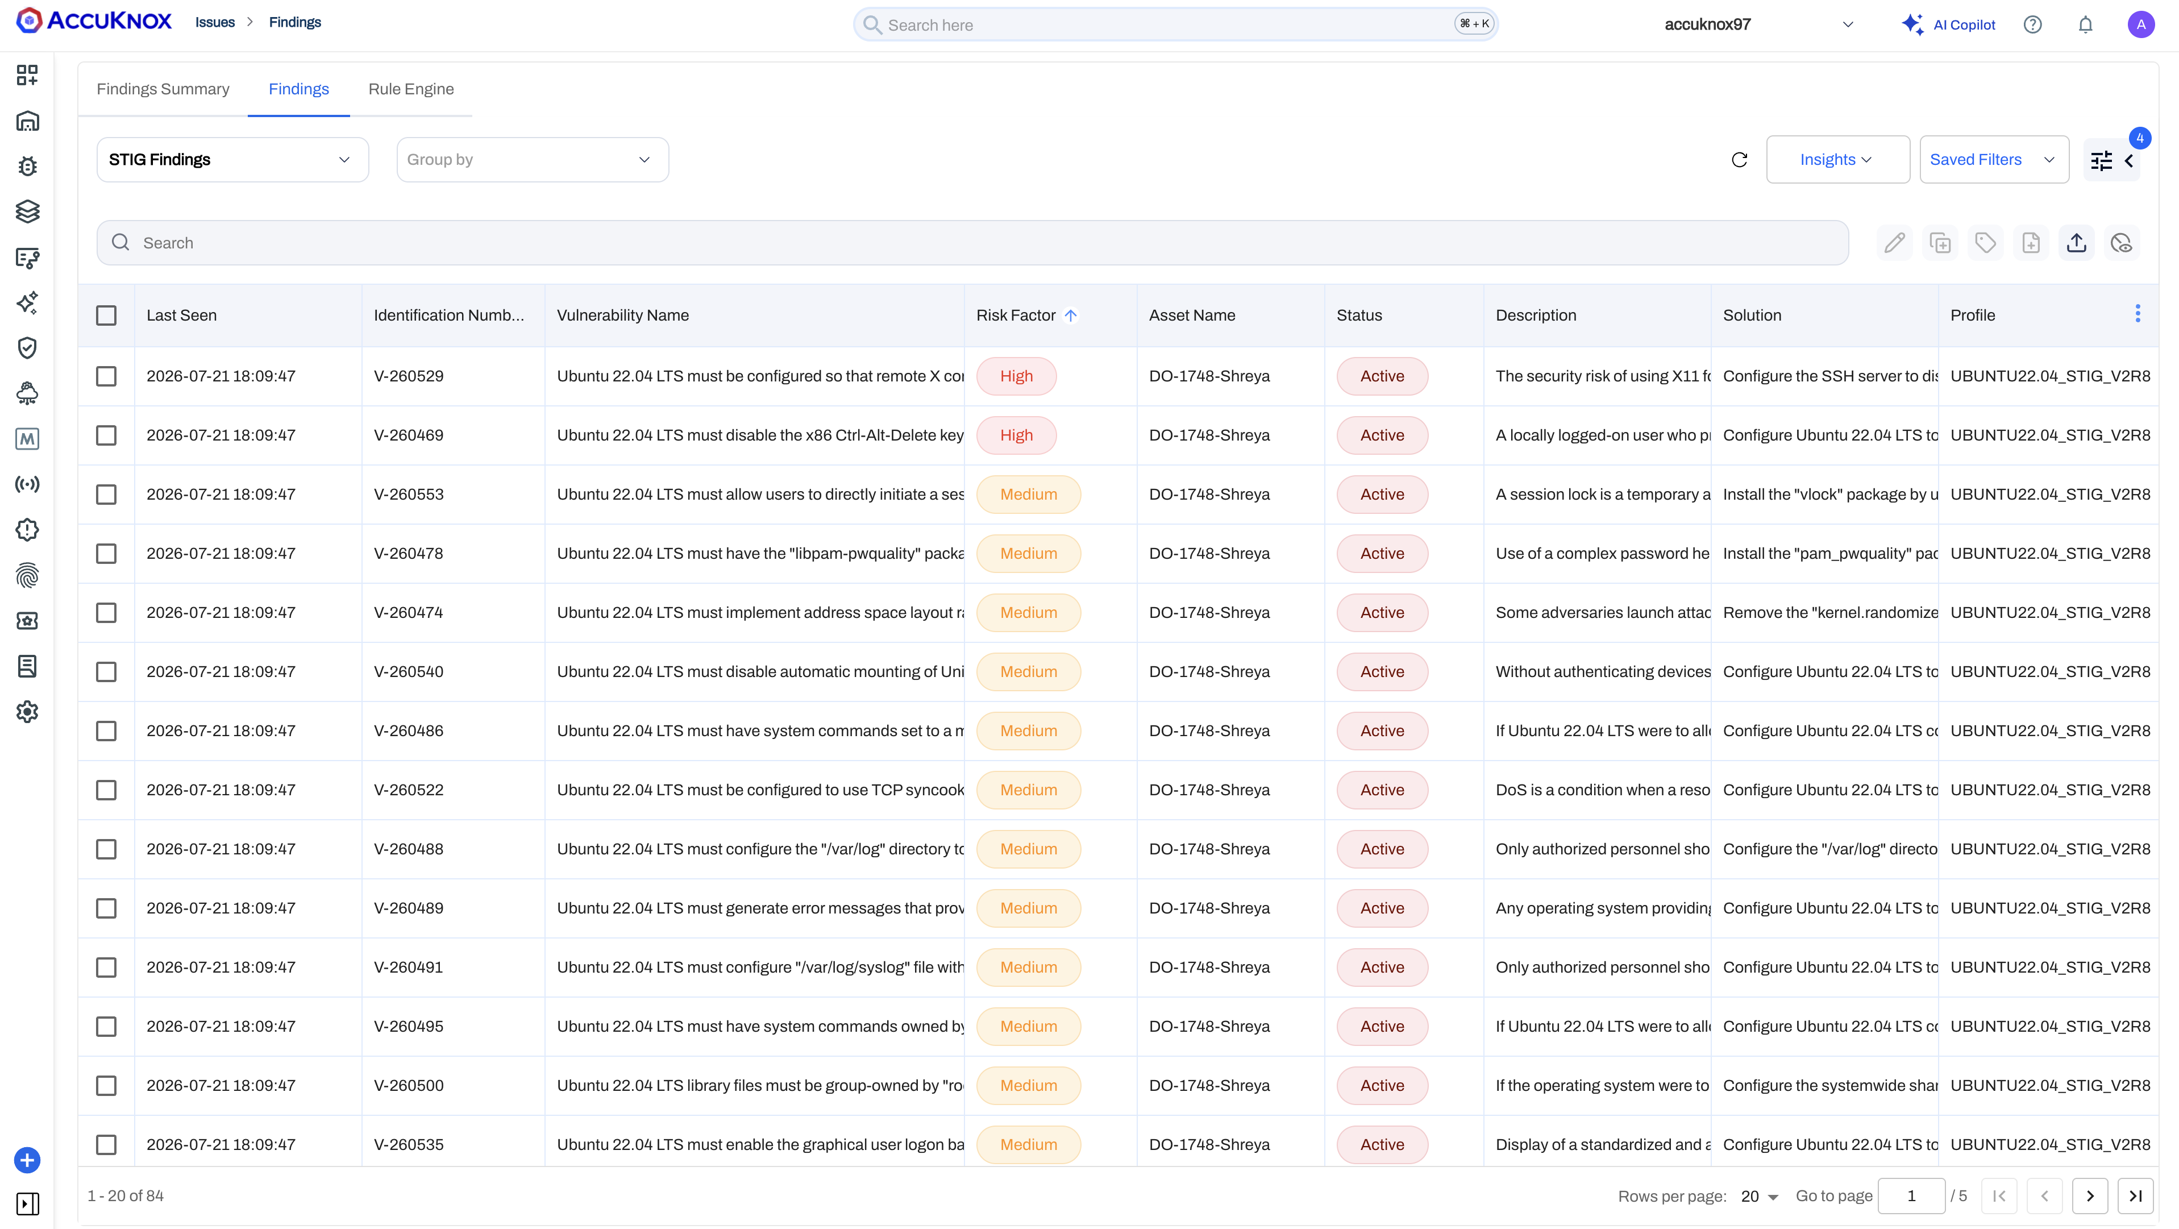The width and height of the screenshot is (2179, 1229).
Task: Open the reports document icon in sidebar
Action: coord(27,667)
